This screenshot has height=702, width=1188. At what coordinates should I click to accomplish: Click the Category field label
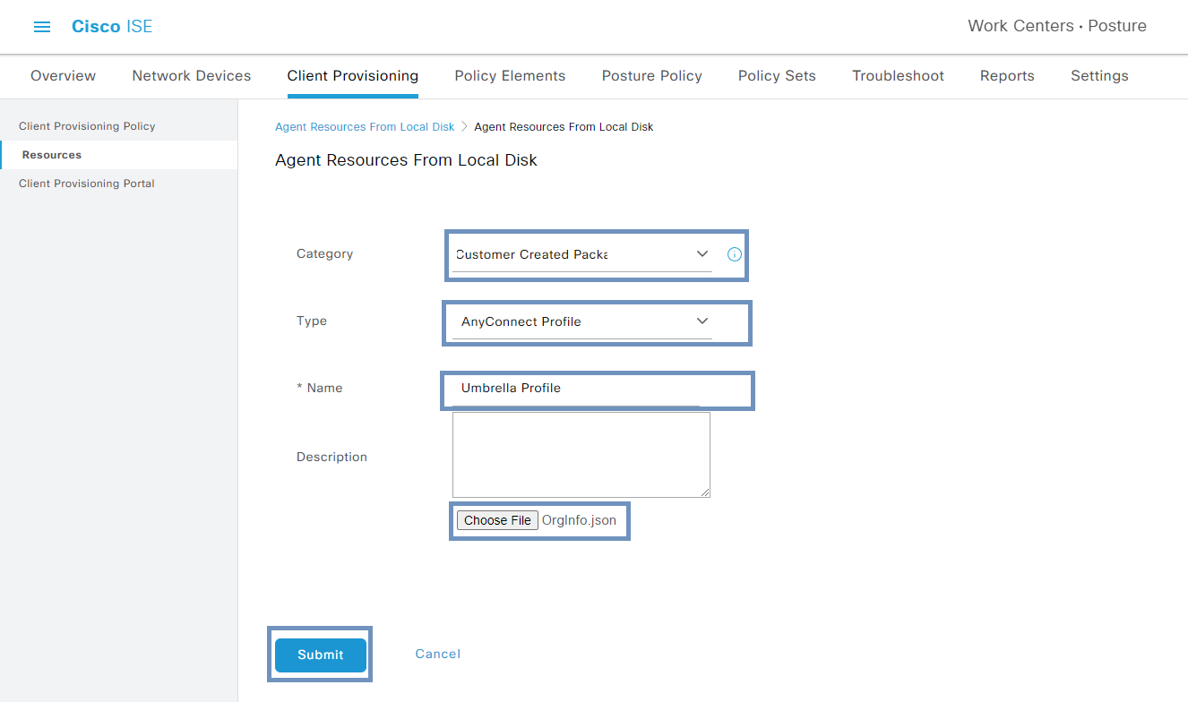click(x=324, y=254)
